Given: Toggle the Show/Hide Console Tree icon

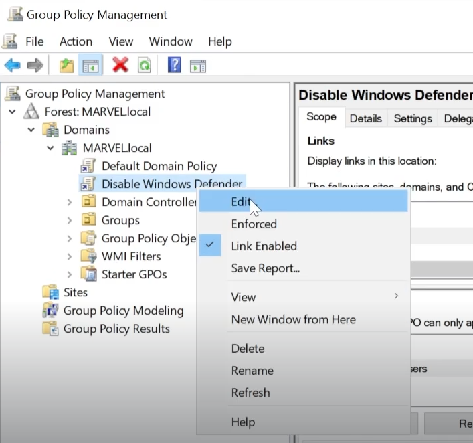Looking at the screenshot, I should (90, 65).
